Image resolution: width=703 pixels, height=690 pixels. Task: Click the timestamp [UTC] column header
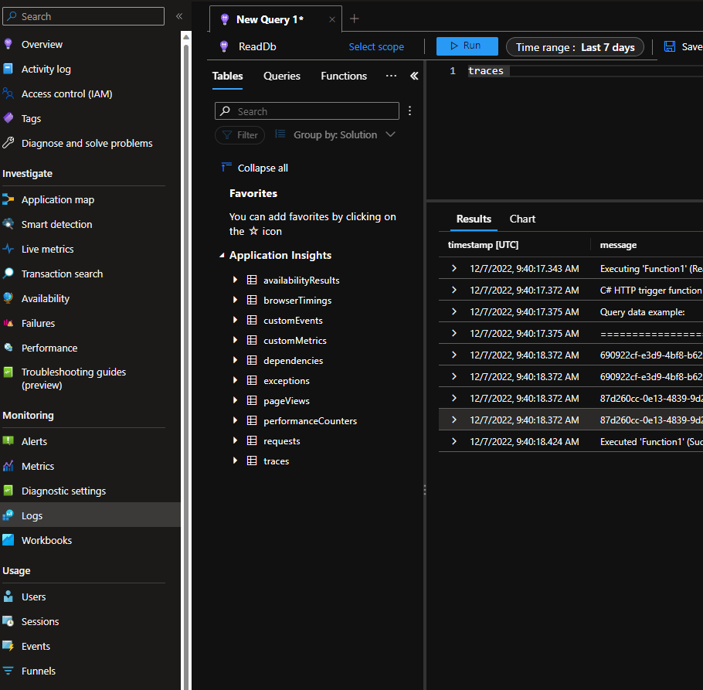(x=483, y=245)
